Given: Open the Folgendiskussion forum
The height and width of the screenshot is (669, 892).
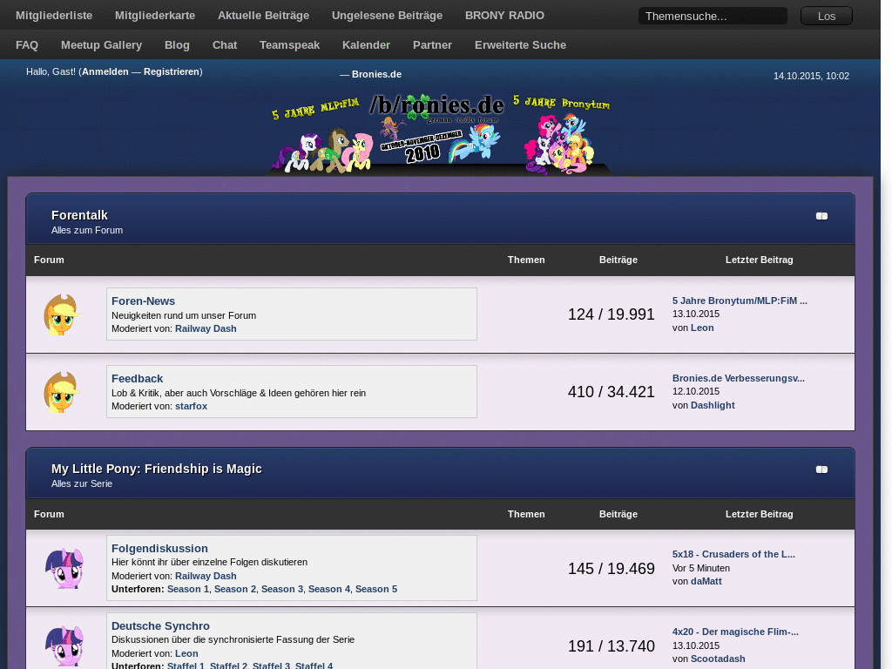Looking at the screenshot, I should (160, 549).
